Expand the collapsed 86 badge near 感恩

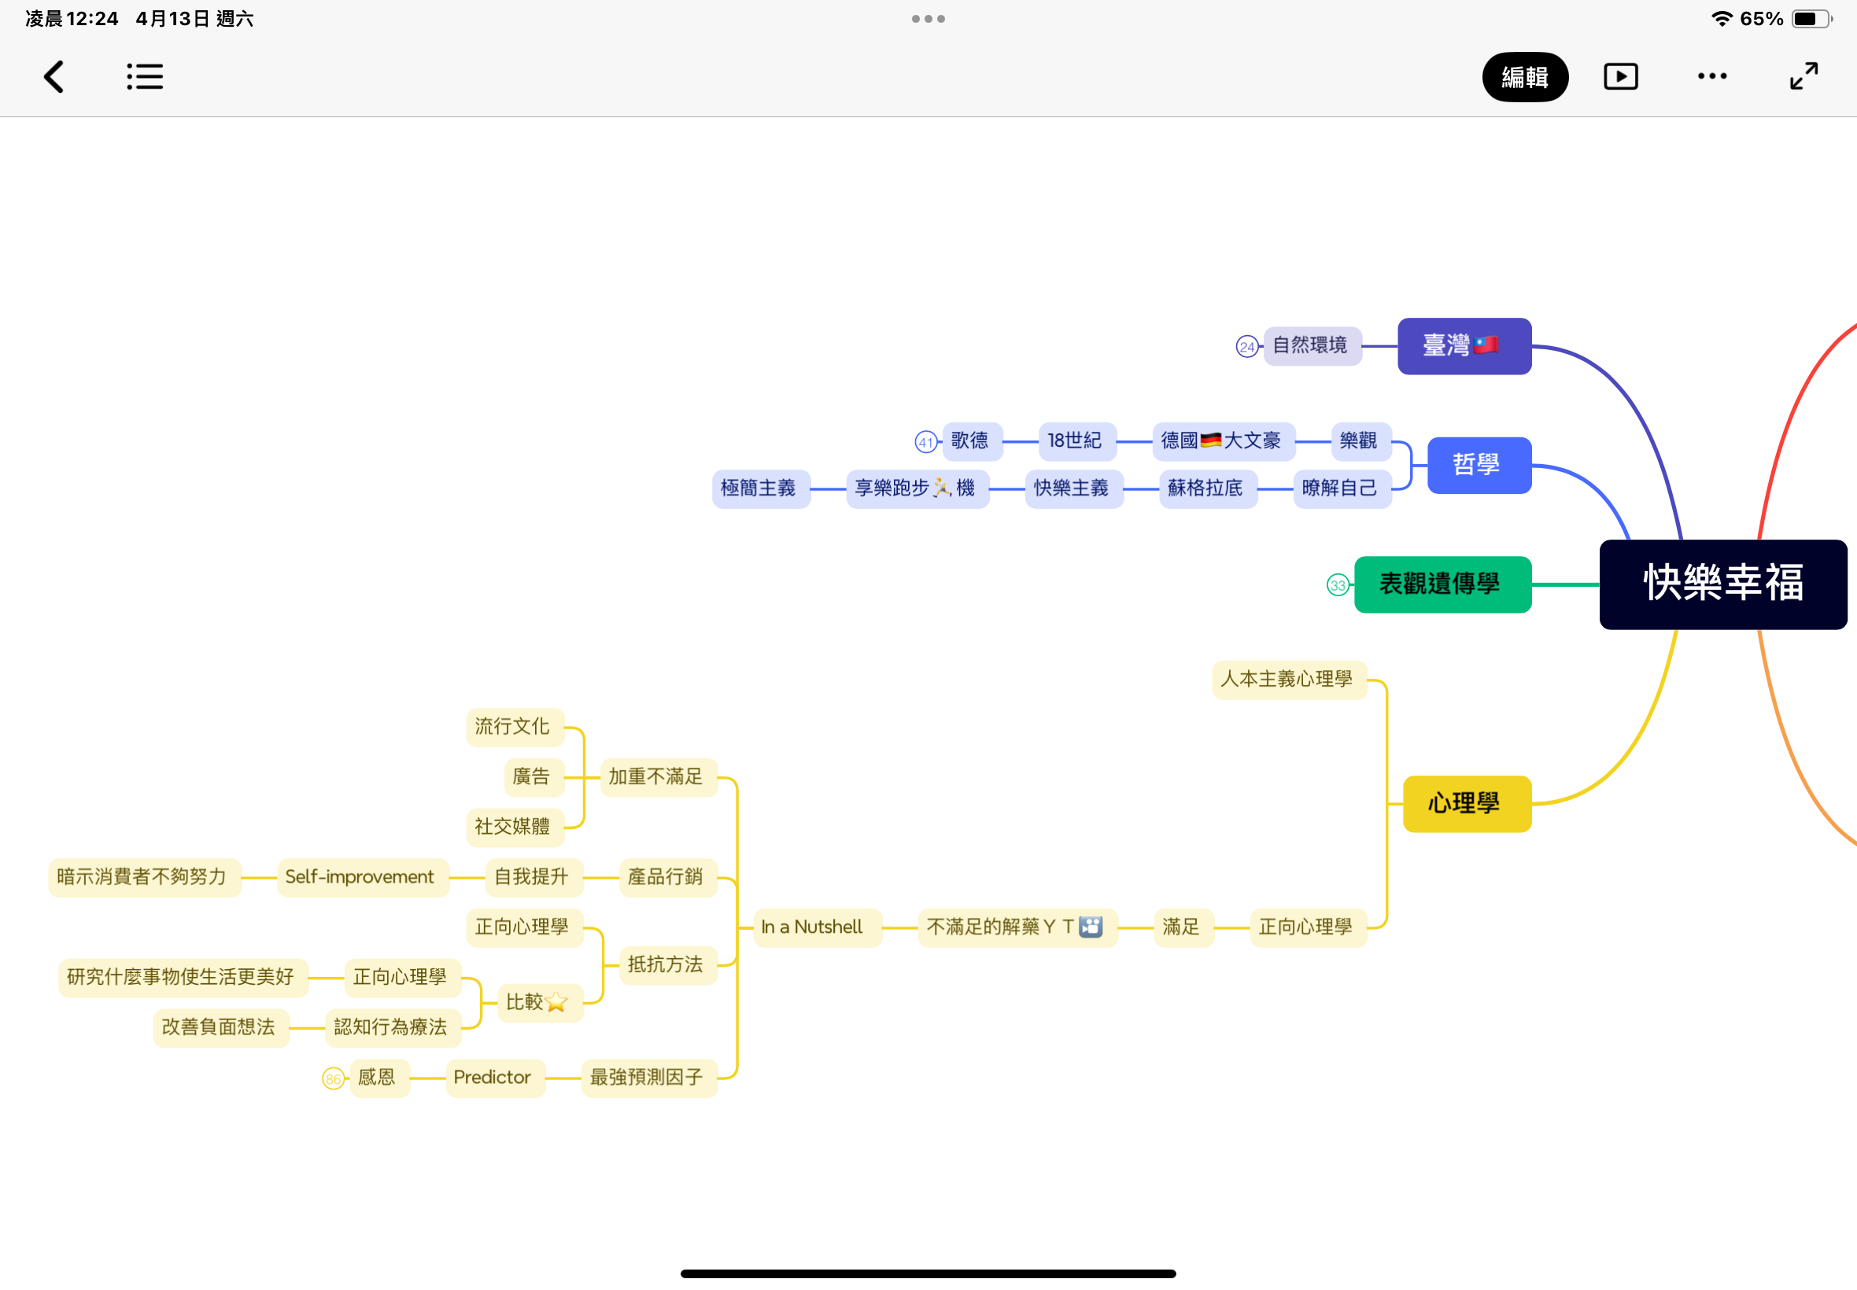click(333, 1078)
